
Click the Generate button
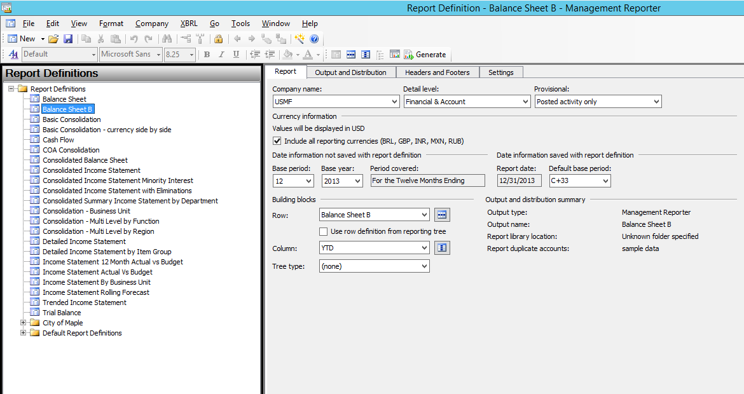[425, 55]
